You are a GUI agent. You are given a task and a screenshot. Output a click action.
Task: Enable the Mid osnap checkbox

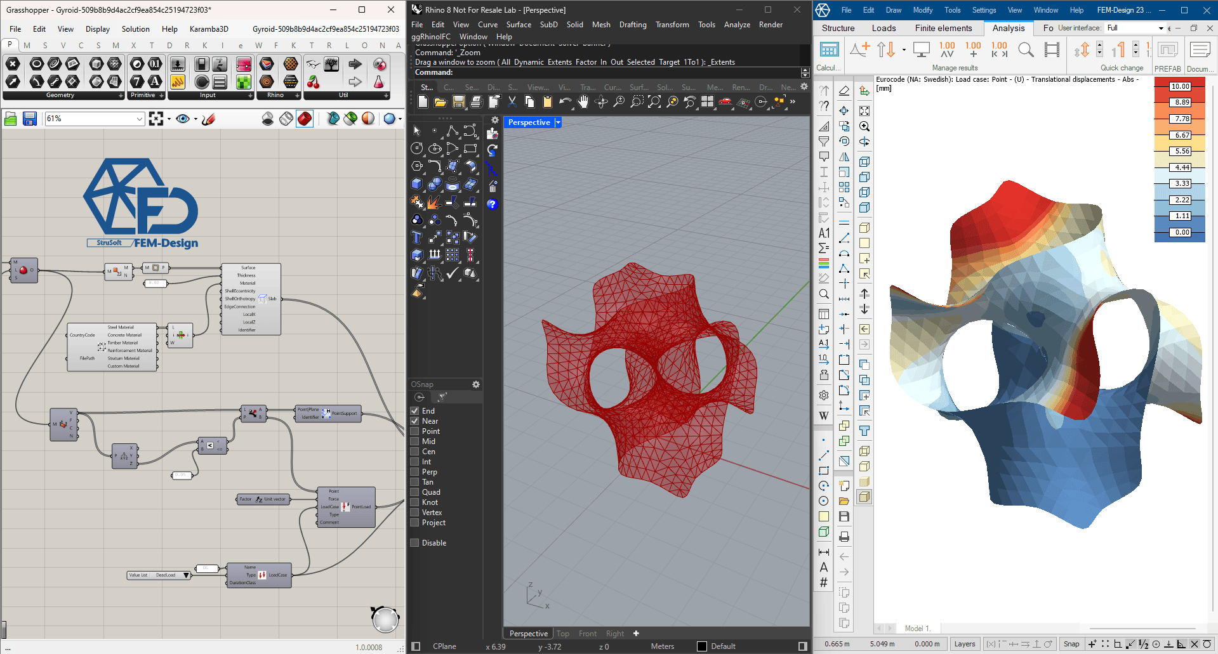pyautogui.click(x=414, y=441)
